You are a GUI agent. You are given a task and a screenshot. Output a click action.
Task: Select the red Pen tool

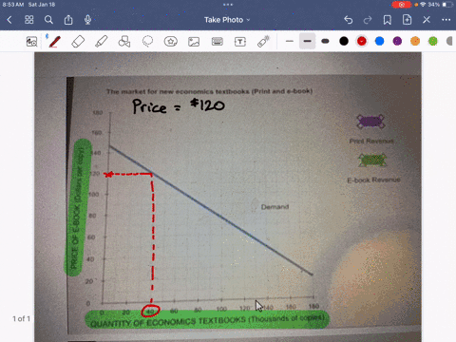(x=54, y=41)
